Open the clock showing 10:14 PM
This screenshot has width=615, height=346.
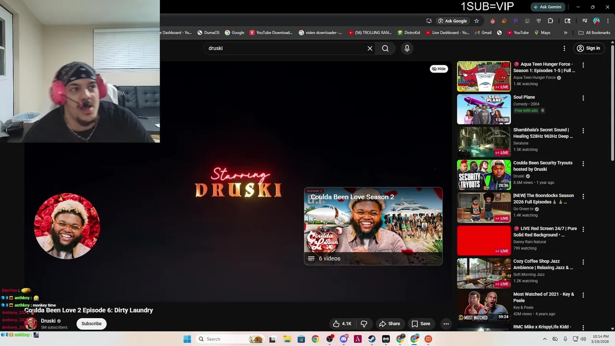coord(601,339)
